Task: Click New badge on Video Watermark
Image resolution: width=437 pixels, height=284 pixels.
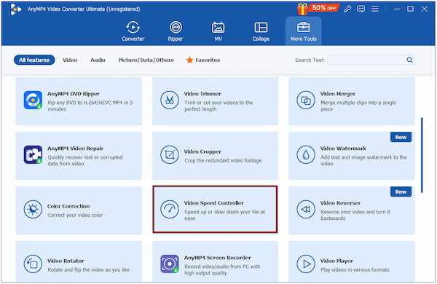Action: tap(401, 137)
